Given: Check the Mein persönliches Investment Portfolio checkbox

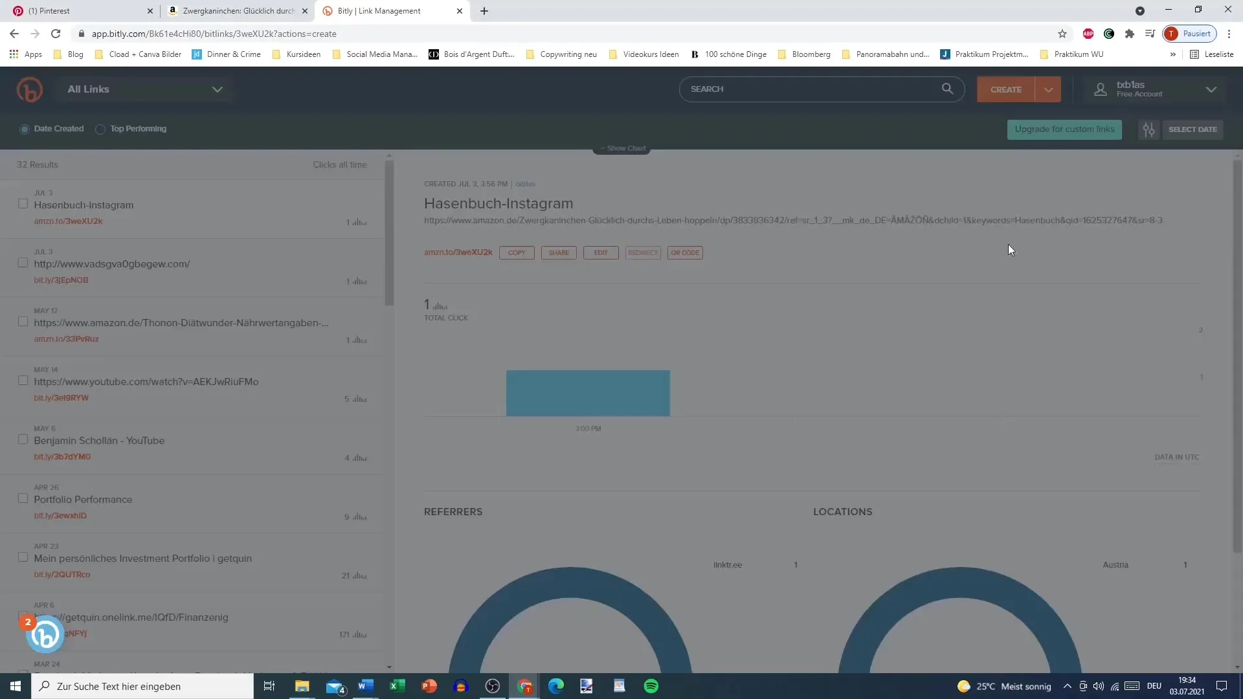Looking at the screenshot, I should pos(23,557).
